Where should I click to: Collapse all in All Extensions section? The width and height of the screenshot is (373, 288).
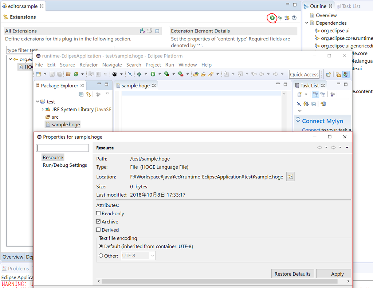[157, 31]
